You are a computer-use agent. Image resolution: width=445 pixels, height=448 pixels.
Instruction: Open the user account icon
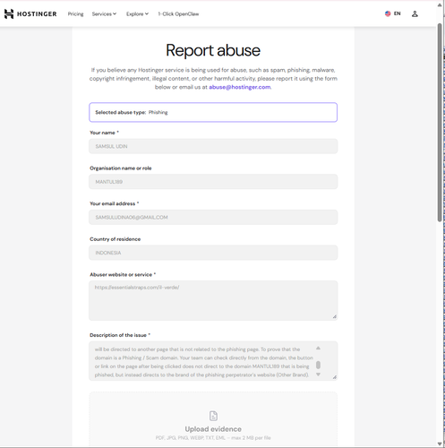[415, 13]
